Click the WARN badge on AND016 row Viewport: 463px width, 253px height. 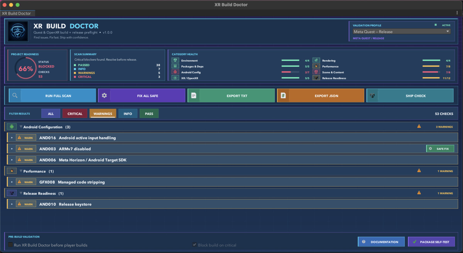tap(26, 138)
